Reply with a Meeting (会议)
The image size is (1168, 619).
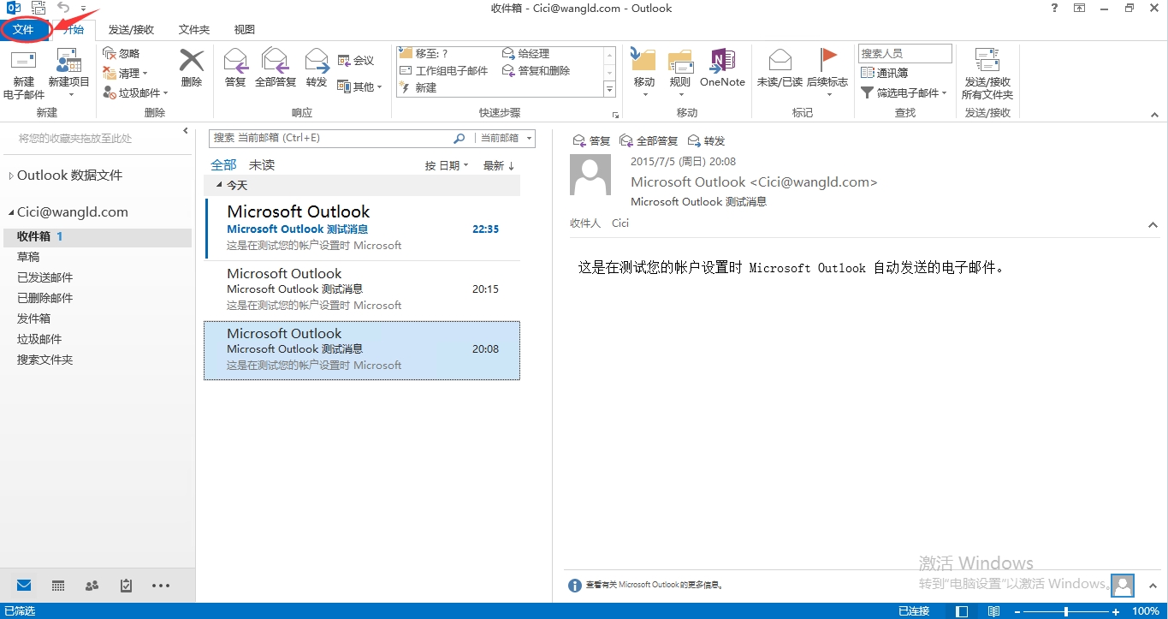pyautogui.click(x=356, y=60)
